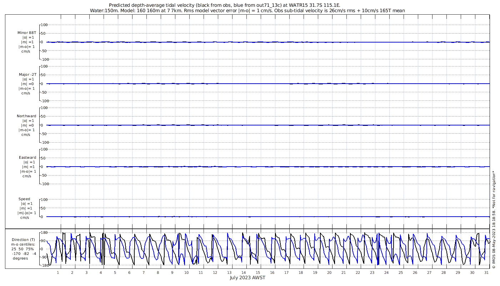The image size is (500, 286).
Task: Click the 'cm/s' unit under Speed
Action: (25, 218)
